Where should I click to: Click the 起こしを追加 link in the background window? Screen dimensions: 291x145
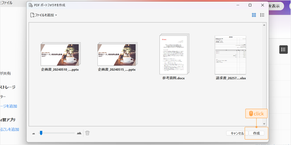[9, 129]
